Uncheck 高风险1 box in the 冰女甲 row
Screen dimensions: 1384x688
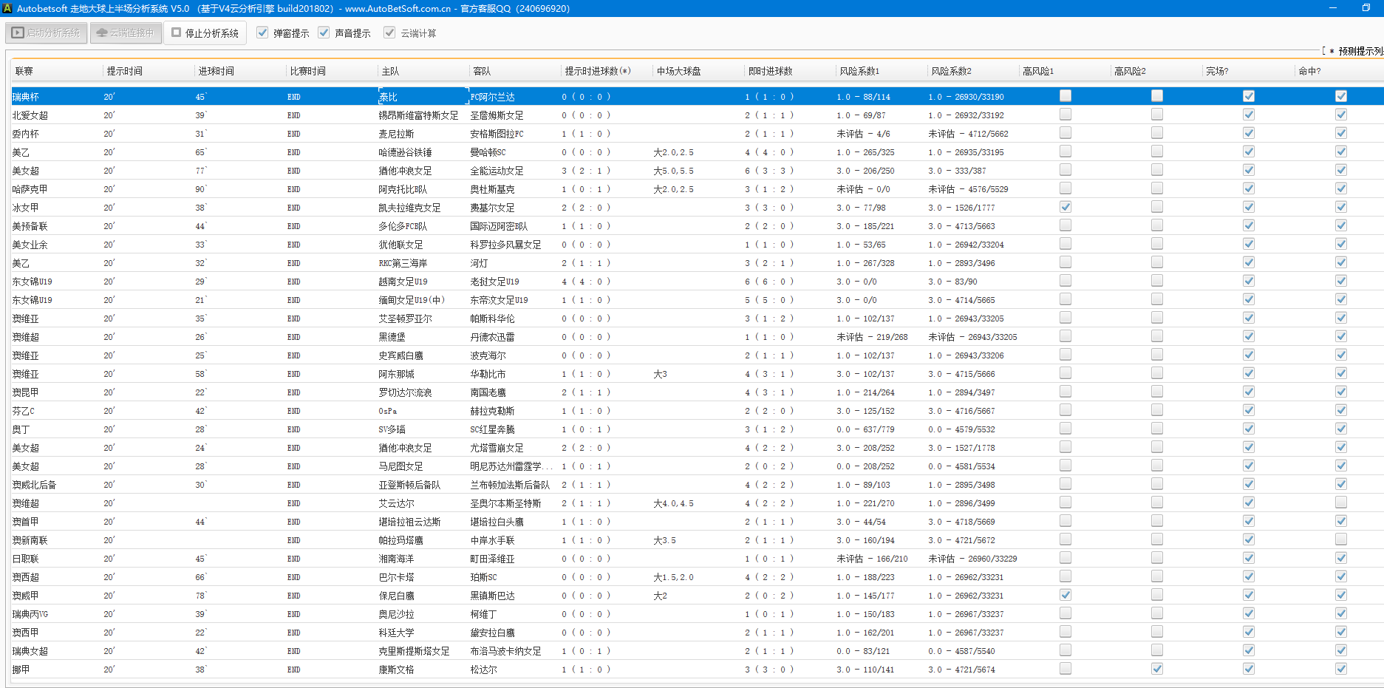[1065, 207]
